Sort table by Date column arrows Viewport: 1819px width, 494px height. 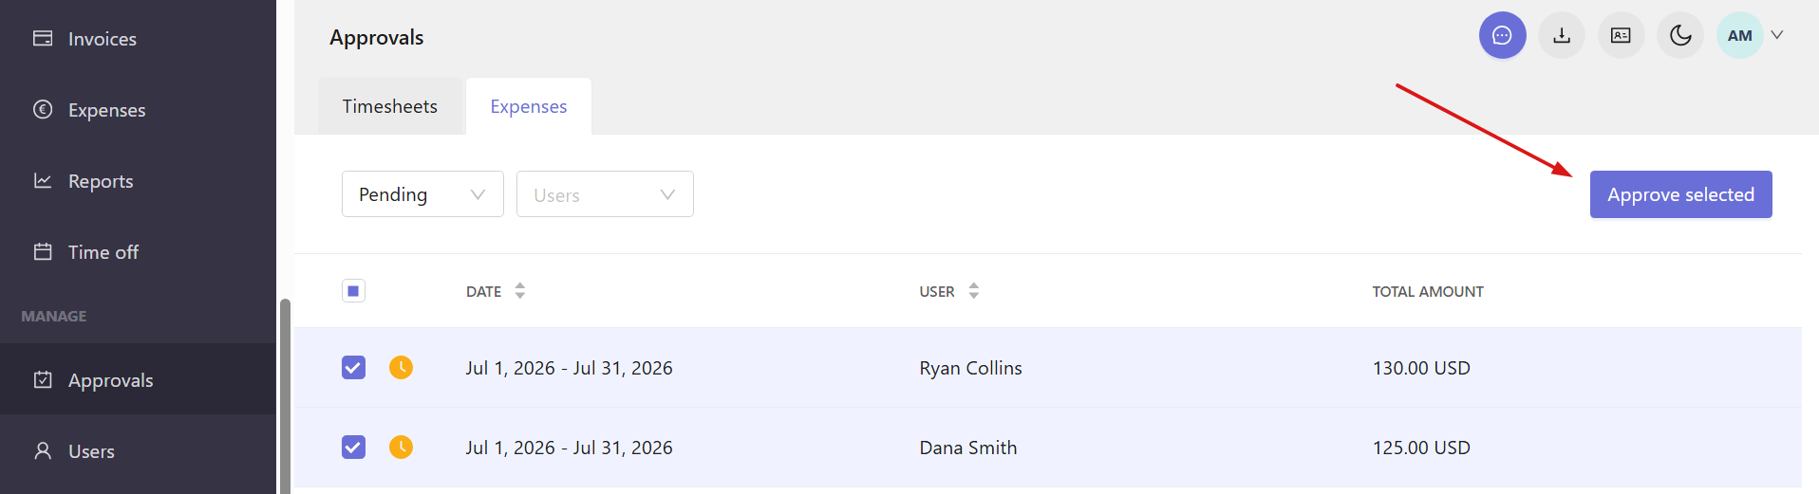click(x=520, y=291)
